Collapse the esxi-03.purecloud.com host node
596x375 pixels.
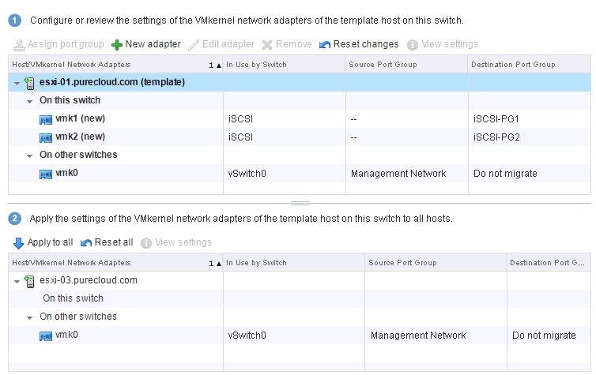[x=17, y=282]
